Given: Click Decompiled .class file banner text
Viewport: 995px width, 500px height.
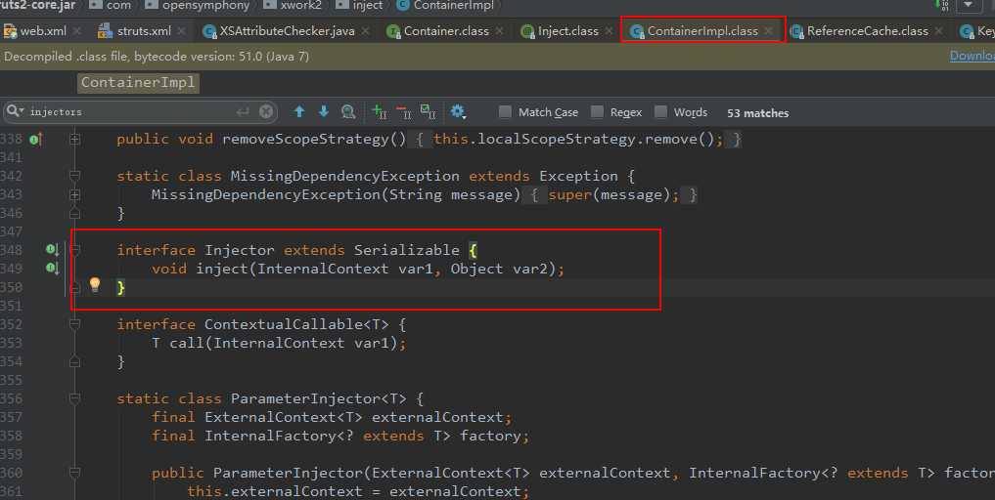Looking at the screenshot, I should coord(157,56).
